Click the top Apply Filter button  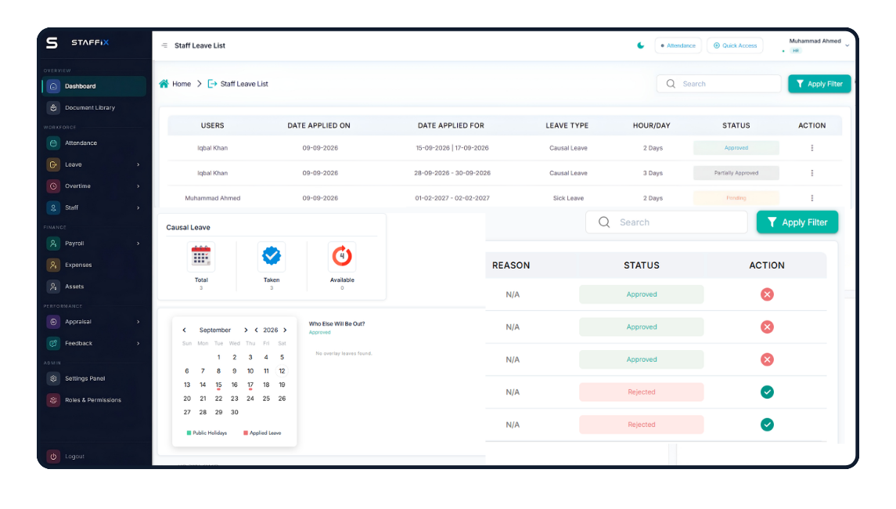pos(819,84)
